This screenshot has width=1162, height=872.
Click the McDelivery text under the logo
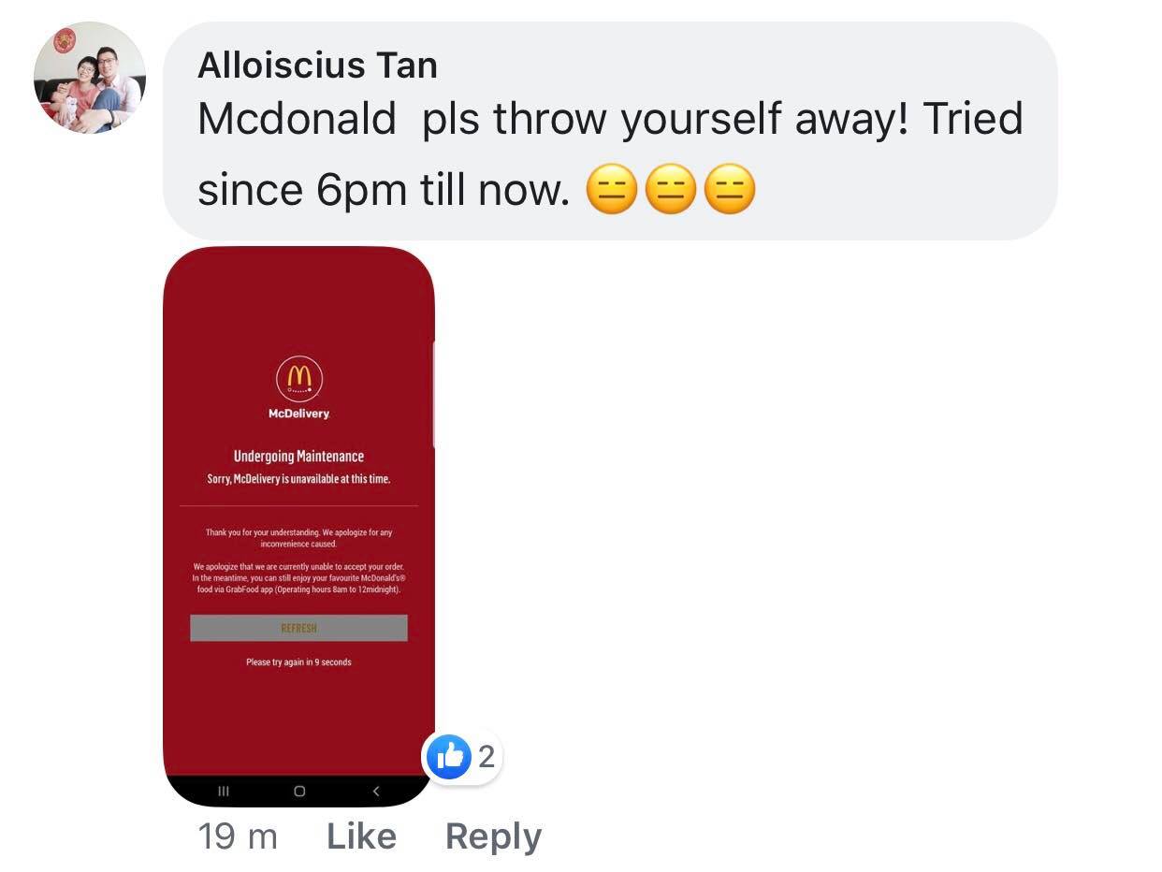pos(298,414)
